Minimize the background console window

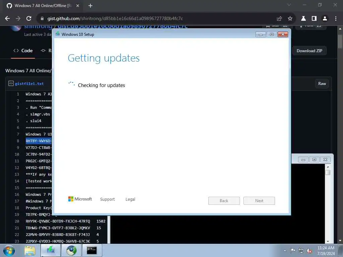303,160
